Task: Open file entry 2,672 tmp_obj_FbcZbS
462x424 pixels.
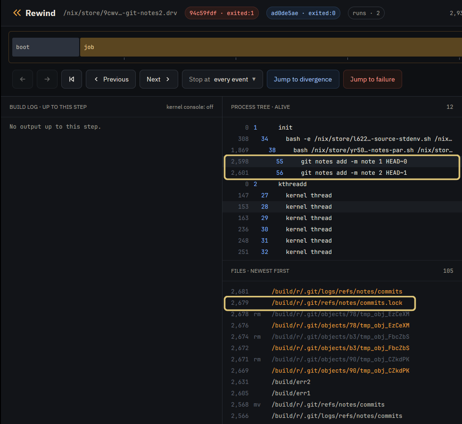Action: point(342,348)
